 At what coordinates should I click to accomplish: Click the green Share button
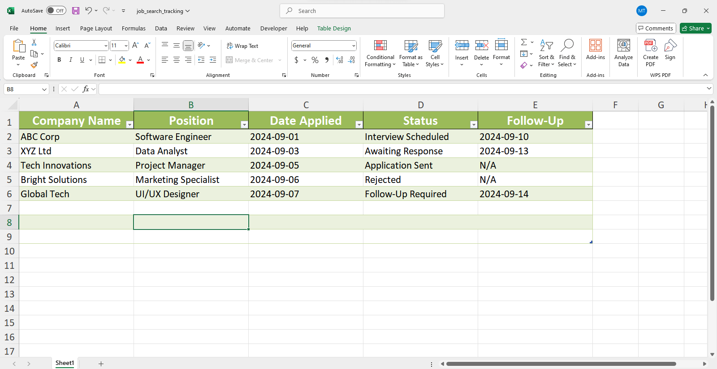pos(695,28)
